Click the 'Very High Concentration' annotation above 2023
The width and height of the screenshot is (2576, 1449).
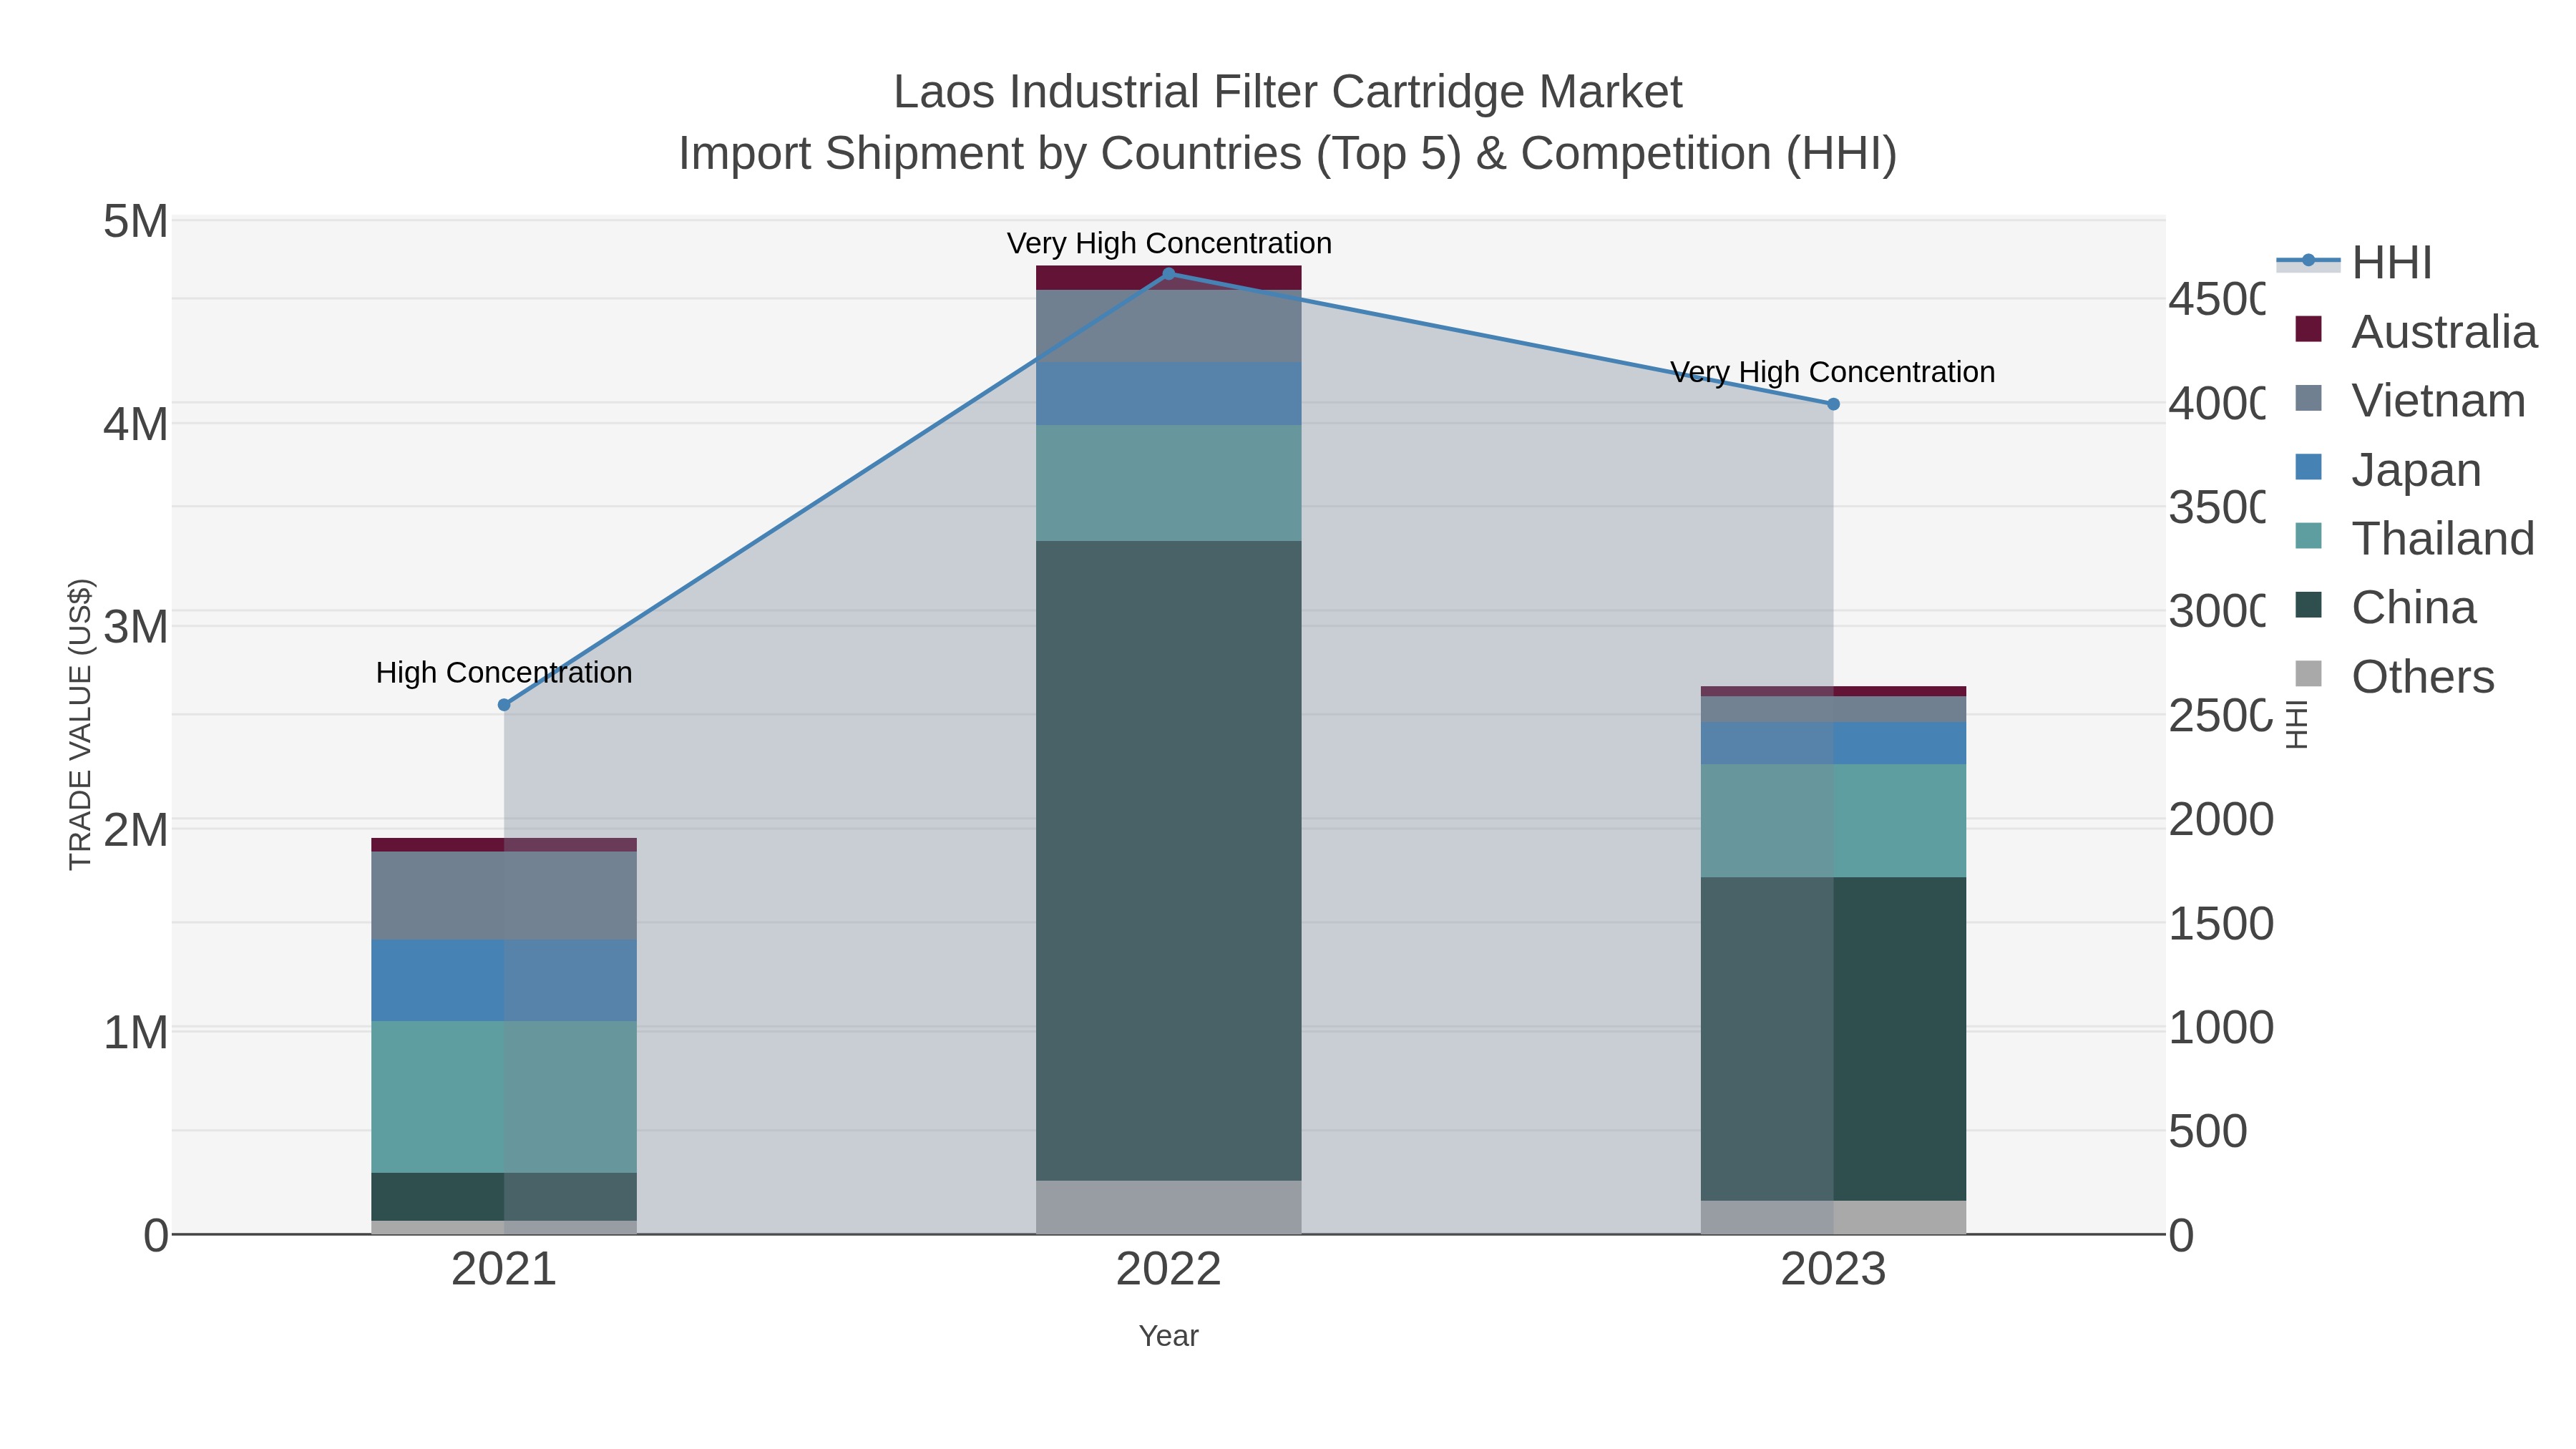pos(1833,372)
